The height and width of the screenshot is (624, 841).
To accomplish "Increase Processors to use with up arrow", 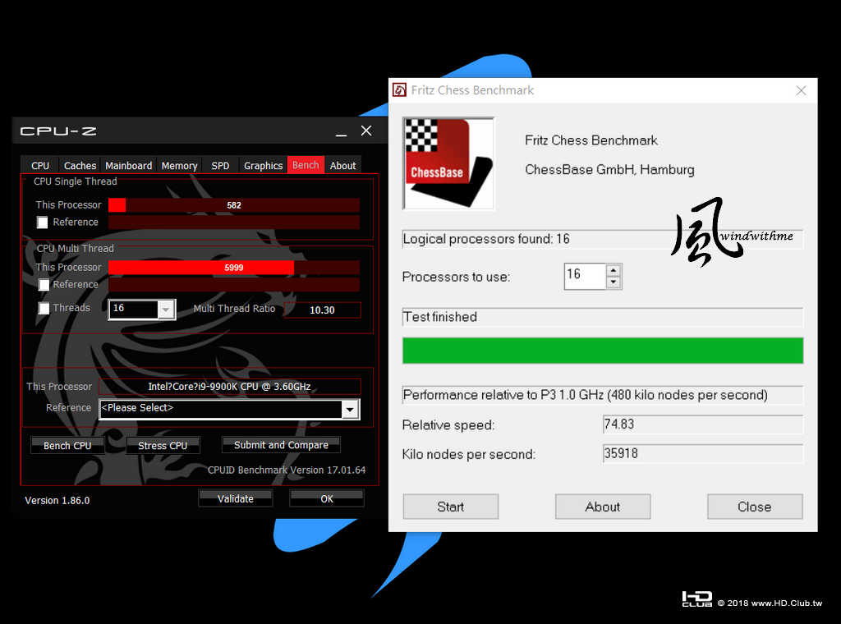I will pyautogui.click(x=614, y=270).
